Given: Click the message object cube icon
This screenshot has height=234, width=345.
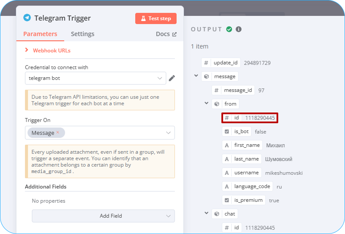Looking at the screenshot, I should coord(206,76).
